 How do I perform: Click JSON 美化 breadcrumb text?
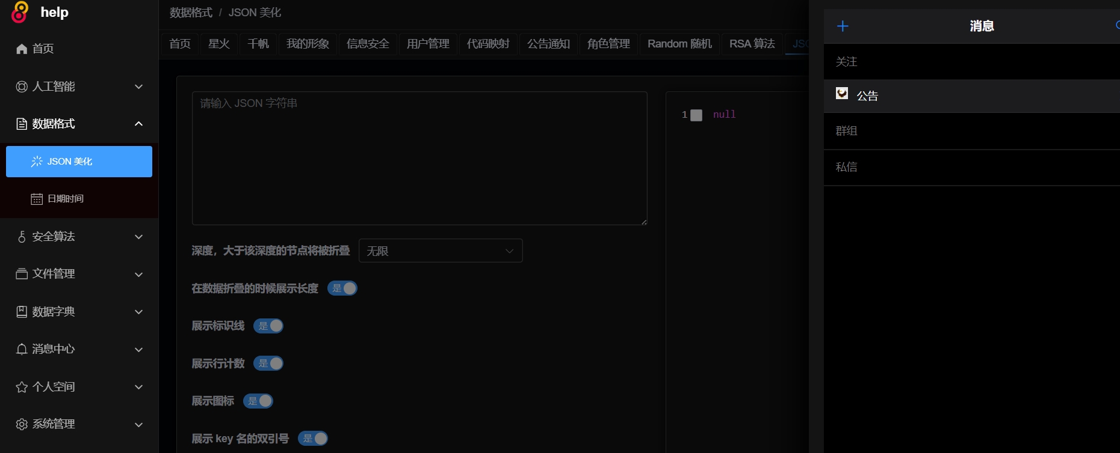(x=255, y=13)
